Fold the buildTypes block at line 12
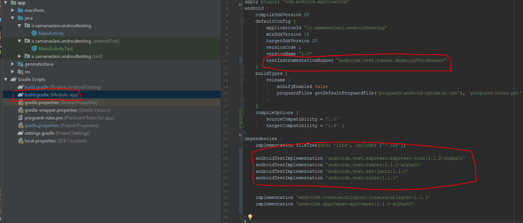This screenshot has width=523, height=223. [242, 73]
